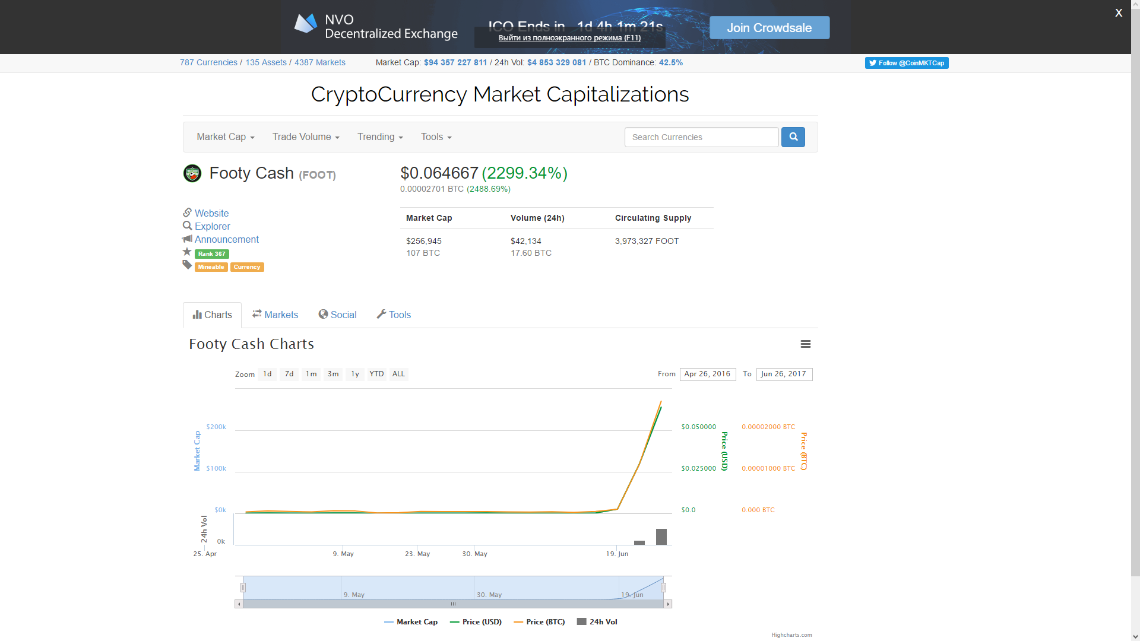Click the 24h Vol total value link

(x=556, y=62)
